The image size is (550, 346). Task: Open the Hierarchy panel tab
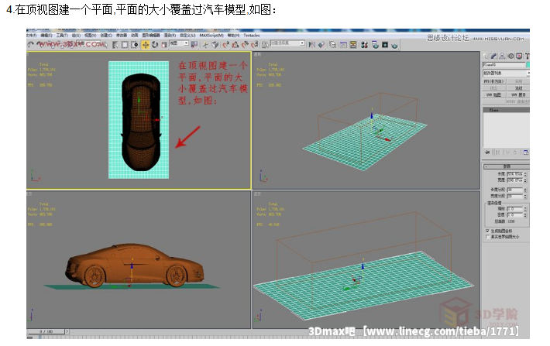click(x=502, y=56)
